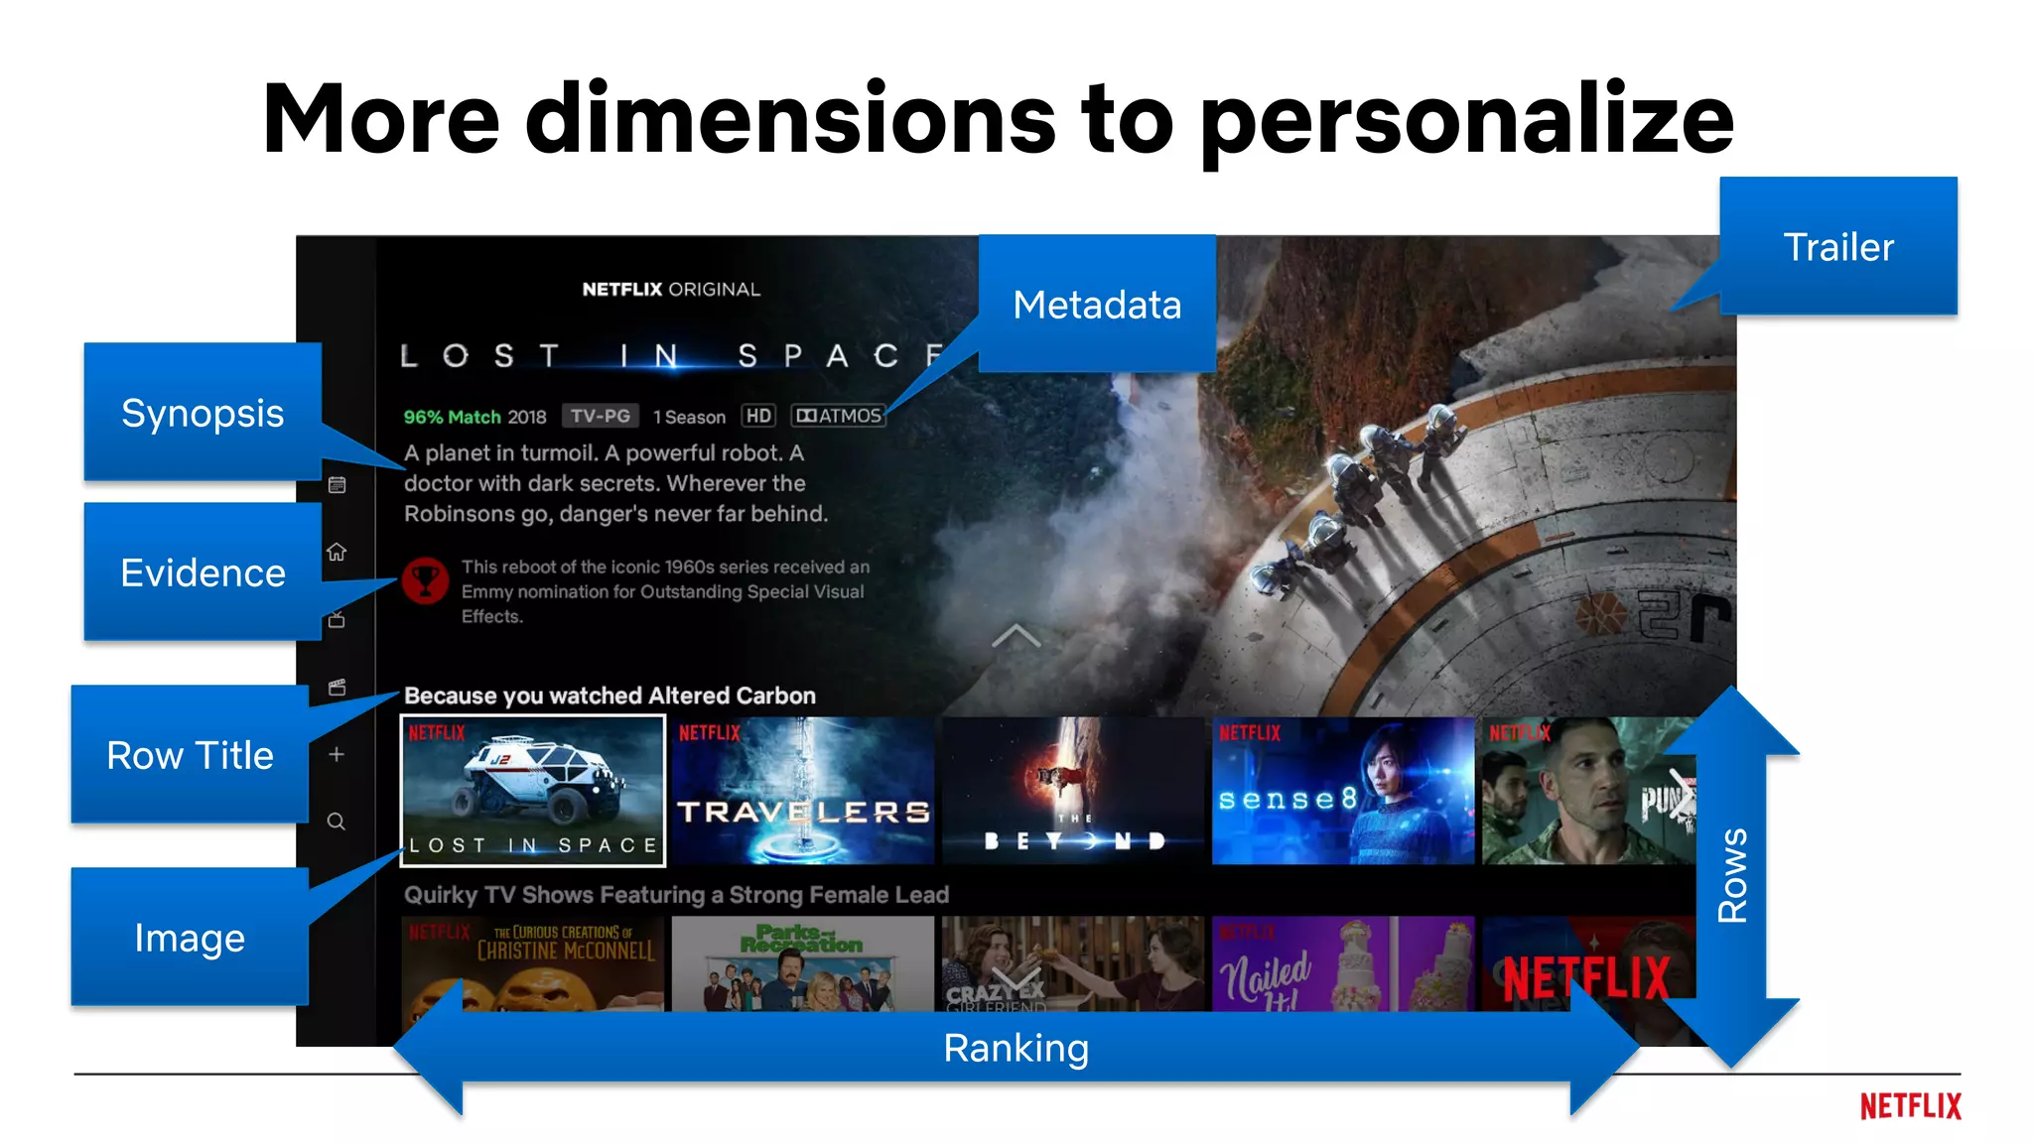Click the Dolby ATMOS badge
The image size is (2033, 1143).
839,416
